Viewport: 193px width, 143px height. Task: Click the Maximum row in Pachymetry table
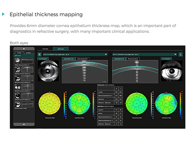[x=110, y=99]
